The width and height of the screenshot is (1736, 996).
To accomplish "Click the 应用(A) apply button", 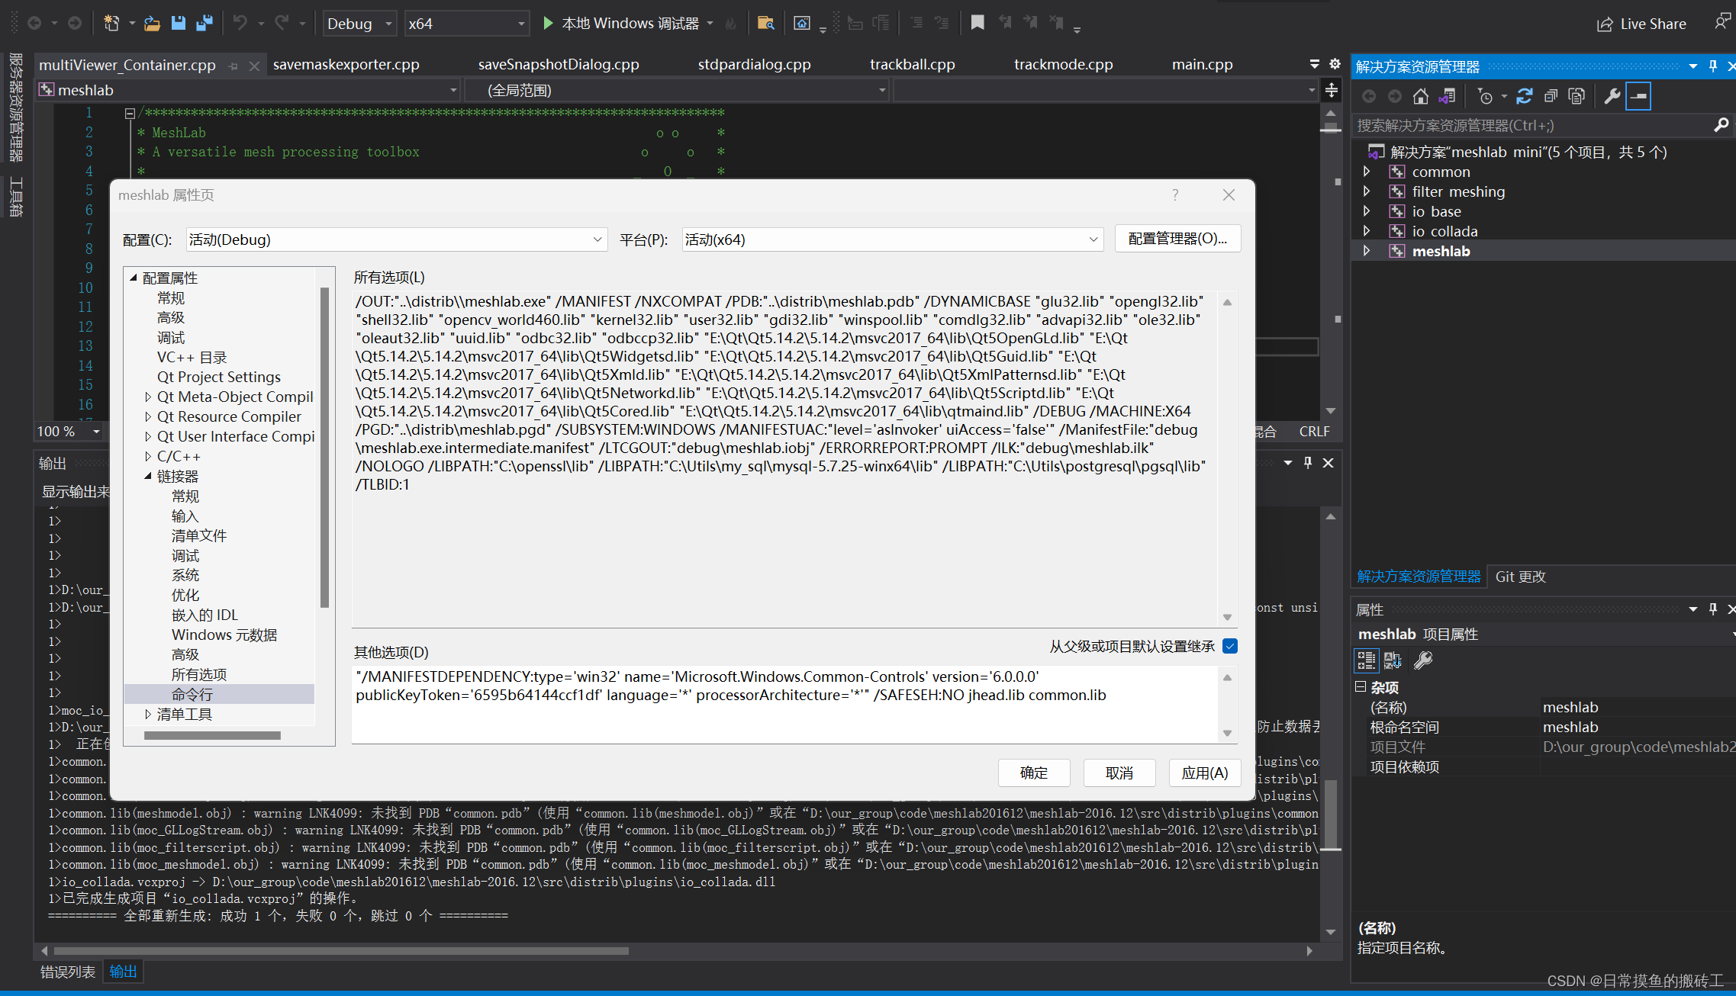I will click(1204, 773).
